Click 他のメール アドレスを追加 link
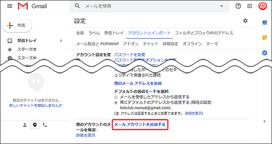Image resolution: width=272 pixels, height=144 pixels. pos(138,83)
